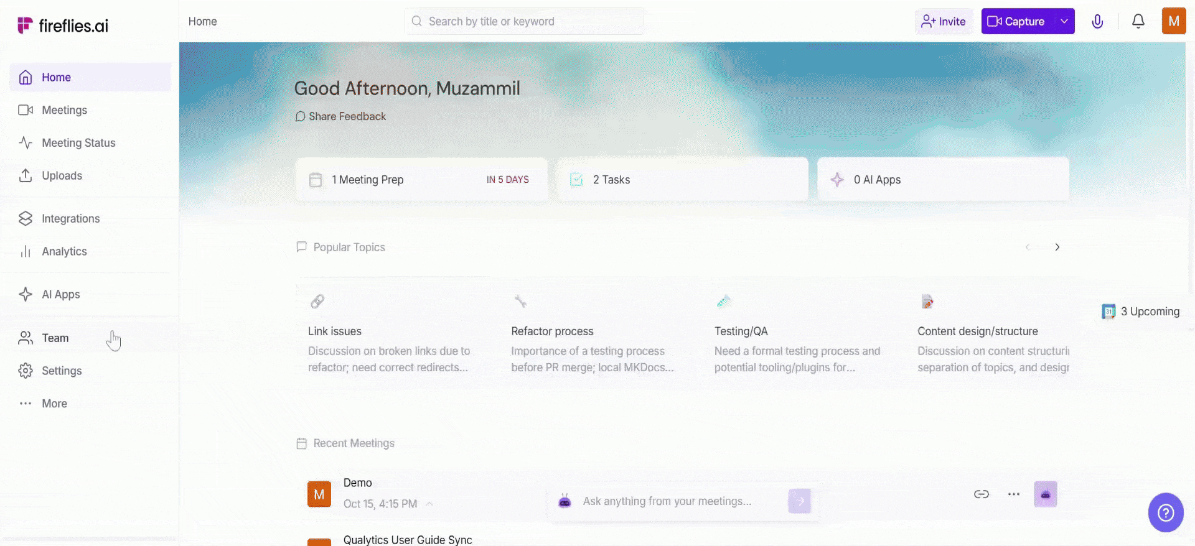This screenshot has height=546, width=1195.
Task: Open the Link issues topic card
Action: click(394, 335)
